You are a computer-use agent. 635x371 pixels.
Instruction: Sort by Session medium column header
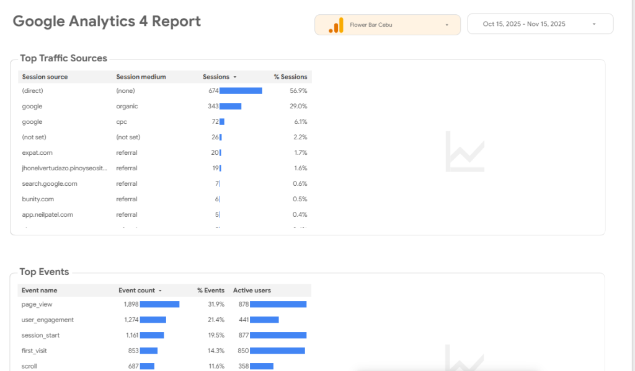141,77
